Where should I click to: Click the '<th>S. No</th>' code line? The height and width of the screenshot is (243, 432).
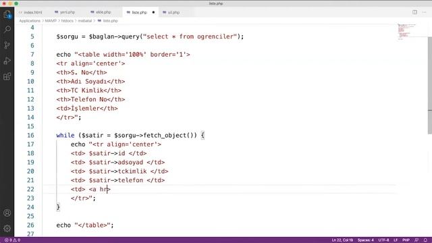pyautogui.click(x=82, y=72)
